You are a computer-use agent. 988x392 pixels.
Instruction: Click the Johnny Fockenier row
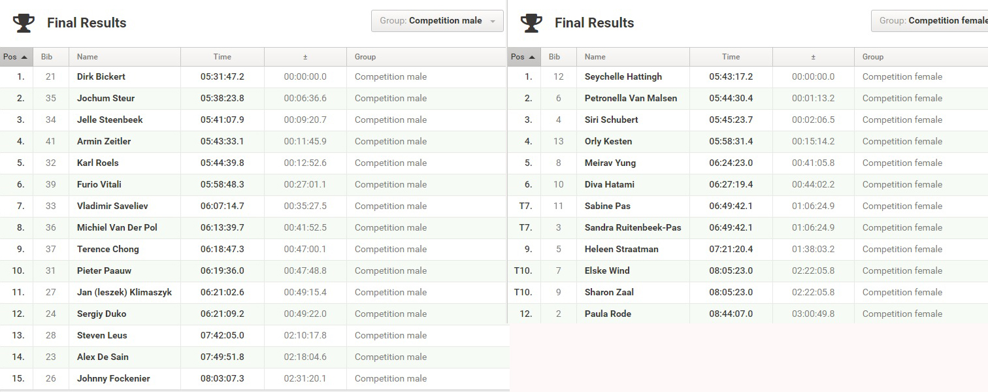[254, 378]
